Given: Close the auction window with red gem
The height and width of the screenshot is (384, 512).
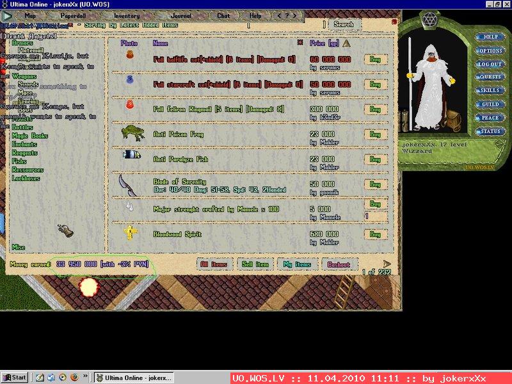Looking at the screenshot, I should coord(394,22).
